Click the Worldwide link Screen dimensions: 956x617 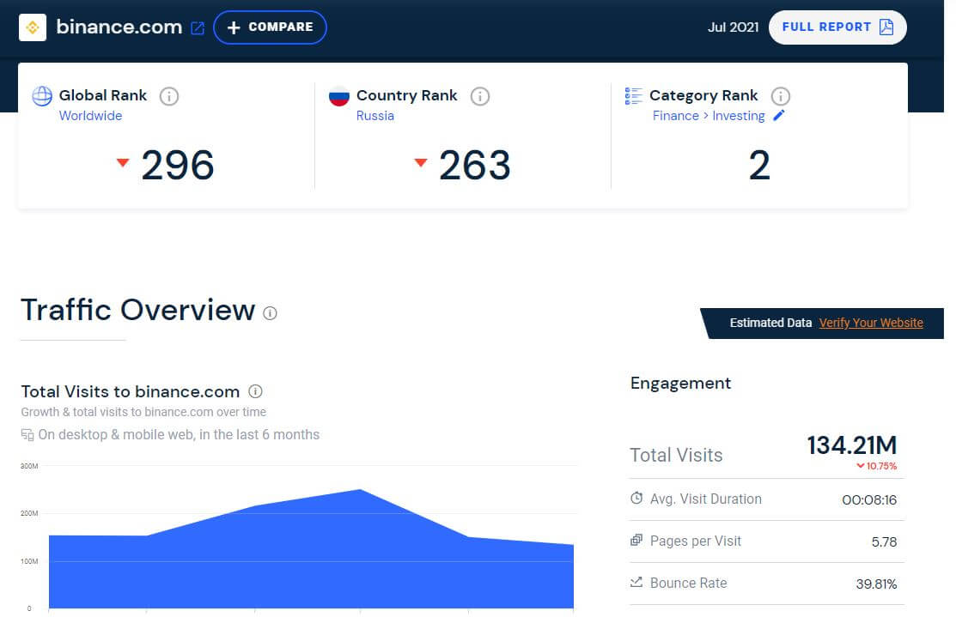pos(90,116)
